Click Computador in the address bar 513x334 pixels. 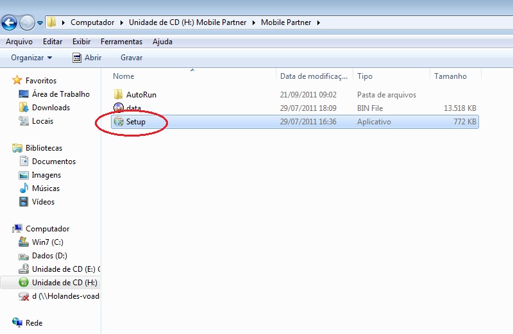click(92, 22)
